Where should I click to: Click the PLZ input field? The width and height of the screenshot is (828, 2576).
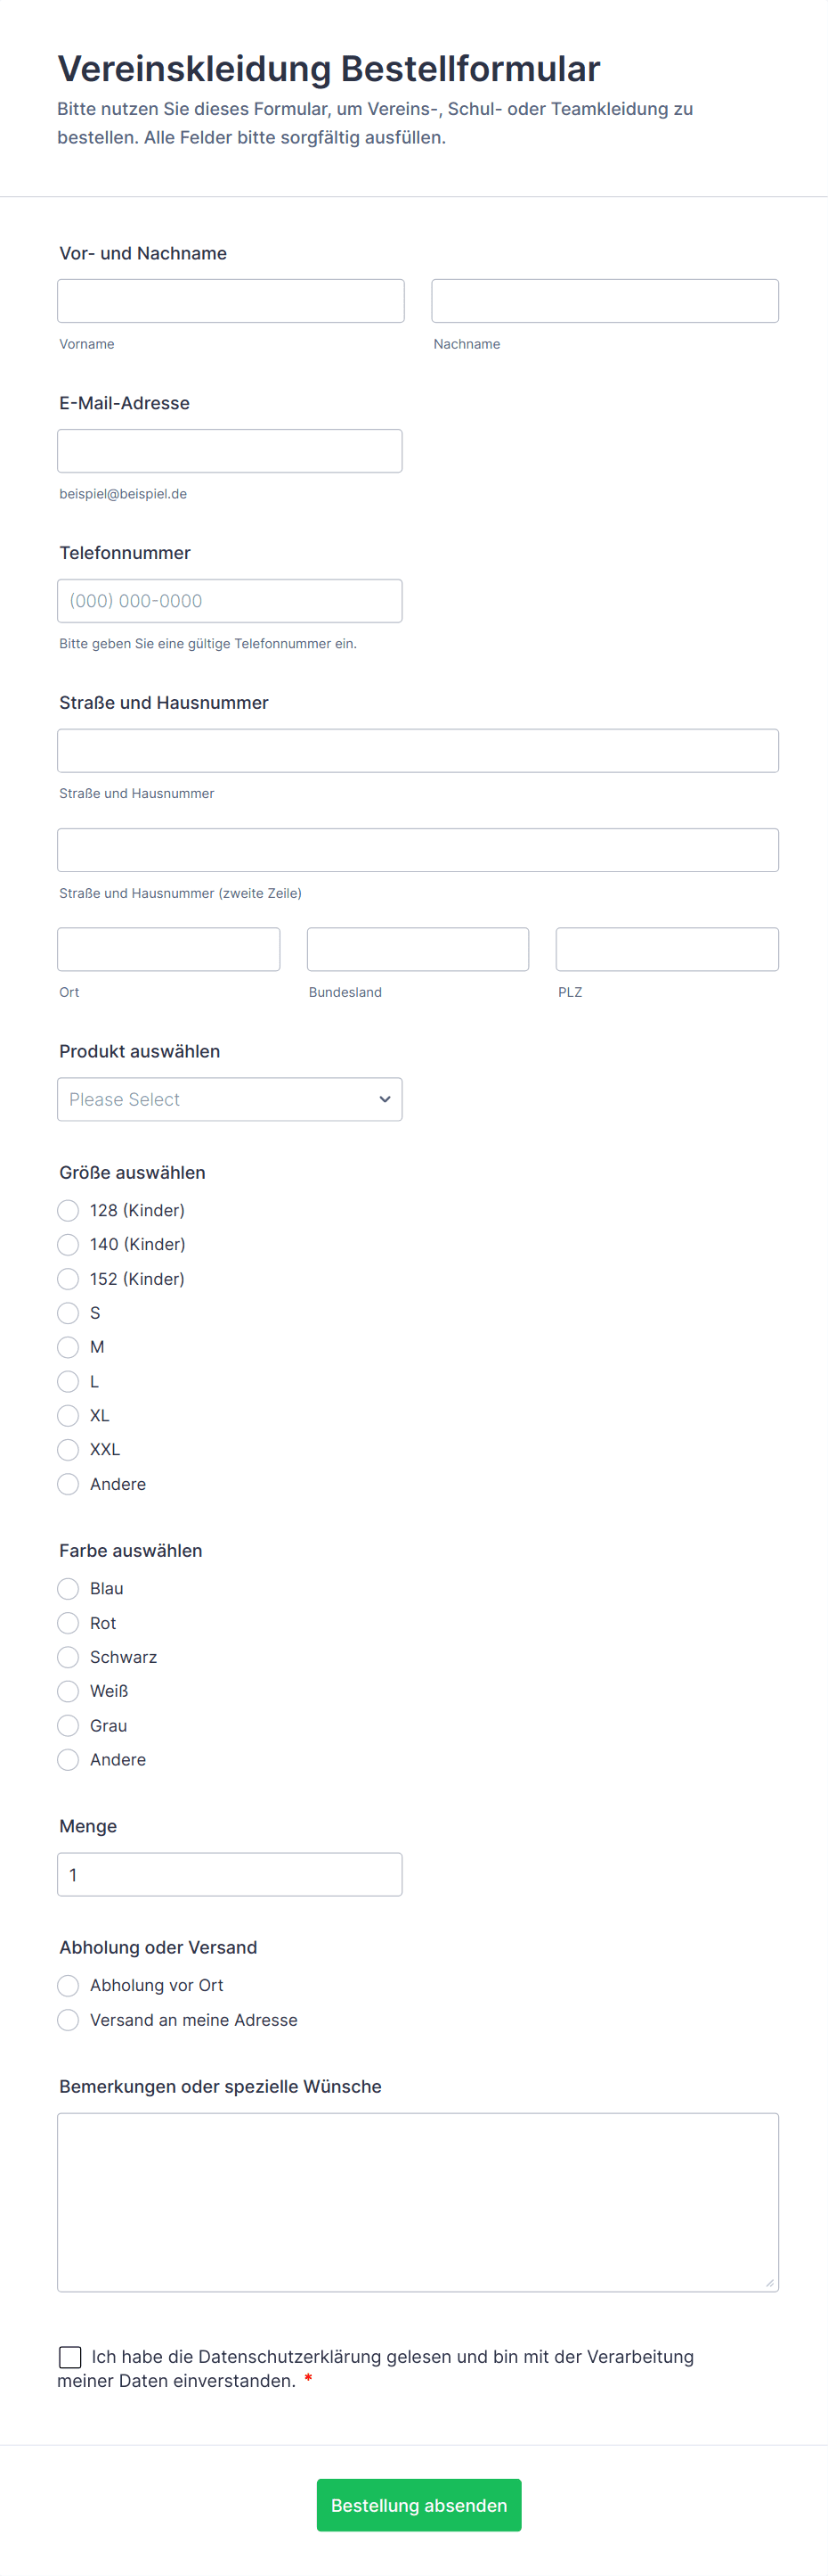[x=666, y=949]
